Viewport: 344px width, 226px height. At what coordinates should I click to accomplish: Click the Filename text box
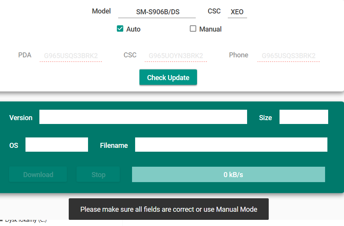tap(231, 145)
